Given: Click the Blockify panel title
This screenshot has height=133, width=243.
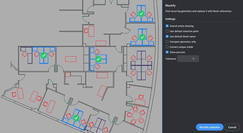Looking at the screenshot, I should [170, 6].
